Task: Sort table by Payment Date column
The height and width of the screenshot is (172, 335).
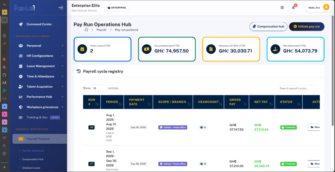Action: pyautogui.click(x=138, y=102)
